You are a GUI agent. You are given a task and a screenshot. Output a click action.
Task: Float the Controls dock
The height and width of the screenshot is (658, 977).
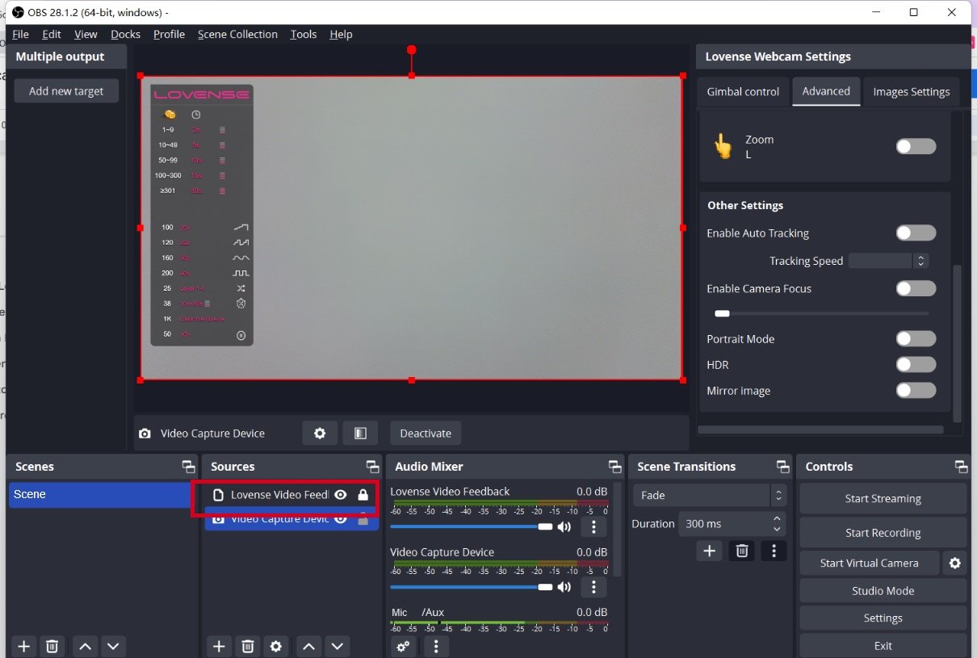[x=961, y=467]
